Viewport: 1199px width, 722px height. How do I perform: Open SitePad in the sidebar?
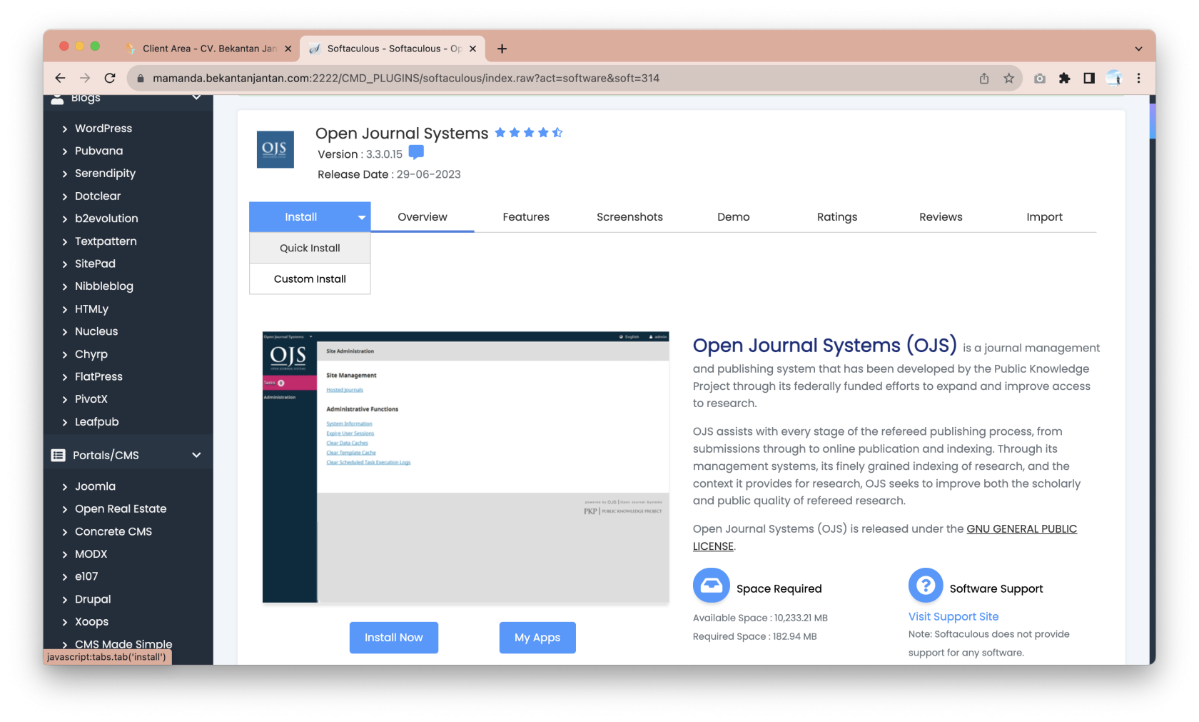pyautogui.click(x=95, y=264)
